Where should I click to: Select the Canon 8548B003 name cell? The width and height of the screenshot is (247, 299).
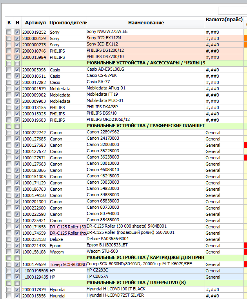146,220
